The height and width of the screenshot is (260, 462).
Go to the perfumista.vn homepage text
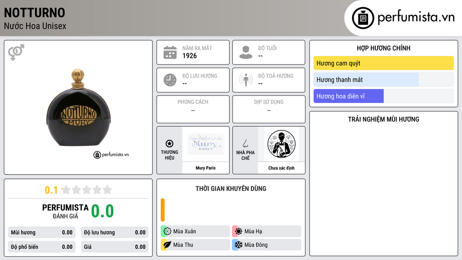416,17
